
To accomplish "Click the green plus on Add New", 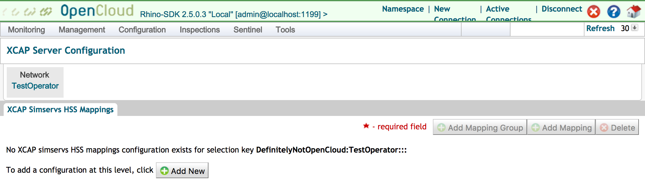I will 164,171.
